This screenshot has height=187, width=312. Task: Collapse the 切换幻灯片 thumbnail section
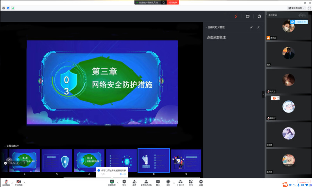click(5, 146)
